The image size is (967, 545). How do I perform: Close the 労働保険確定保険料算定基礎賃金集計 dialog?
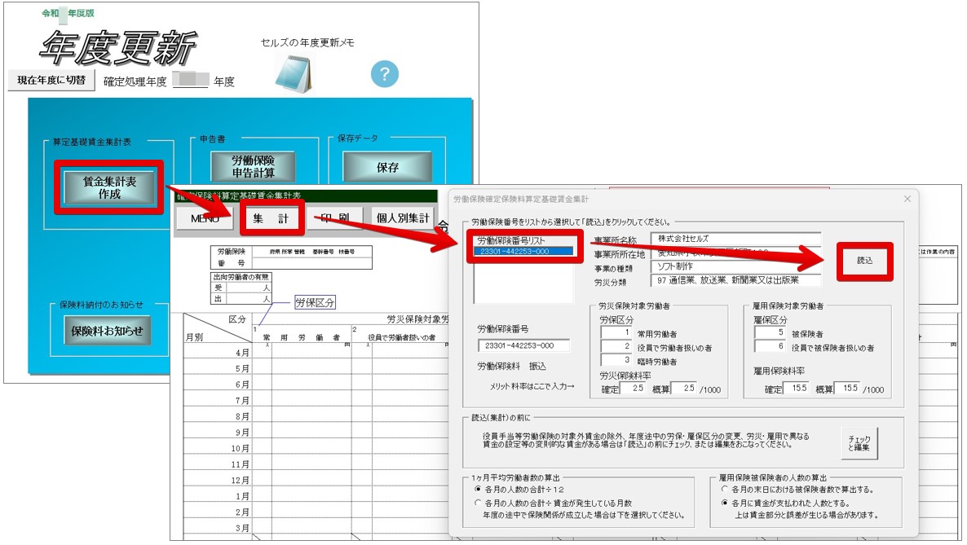(907, 199)
